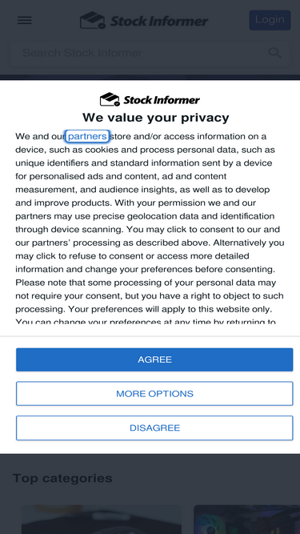Accept cookies with the AGREE button
The image size is (300, 534).
pyautogui.click(x=154, y=359)
